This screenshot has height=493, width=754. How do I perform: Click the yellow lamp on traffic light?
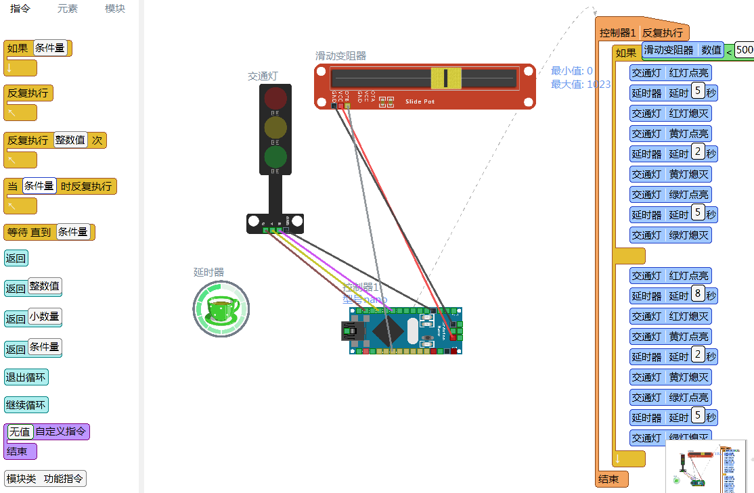pyautogui.click(x=275, y=127)
